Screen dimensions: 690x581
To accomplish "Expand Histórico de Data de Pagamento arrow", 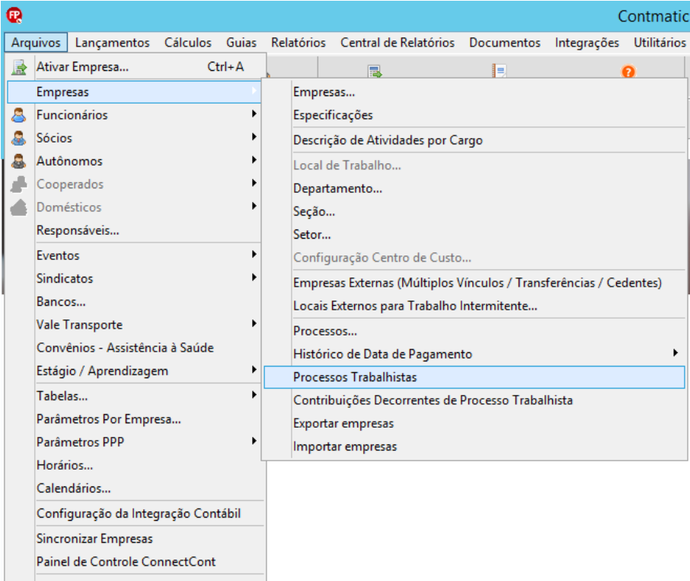I will (x=676, y=353).
